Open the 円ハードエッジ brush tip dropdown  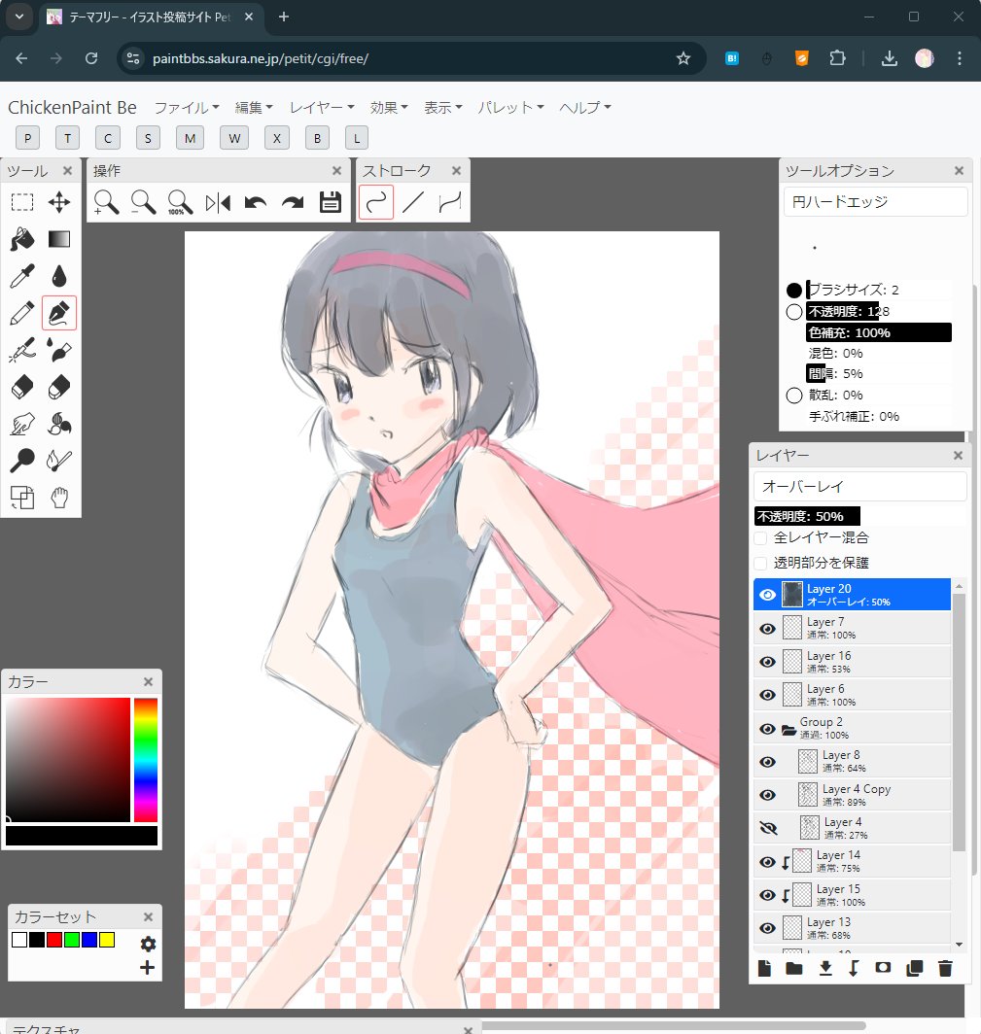(x=875, y=202)
